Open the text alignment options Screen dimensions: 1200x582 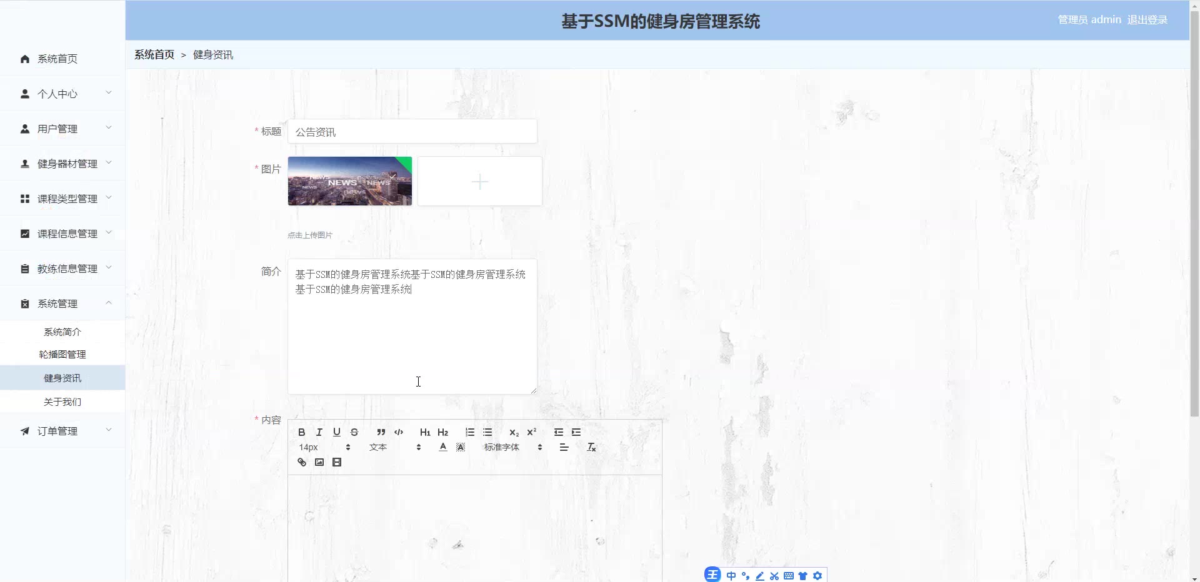click(564, 447)
